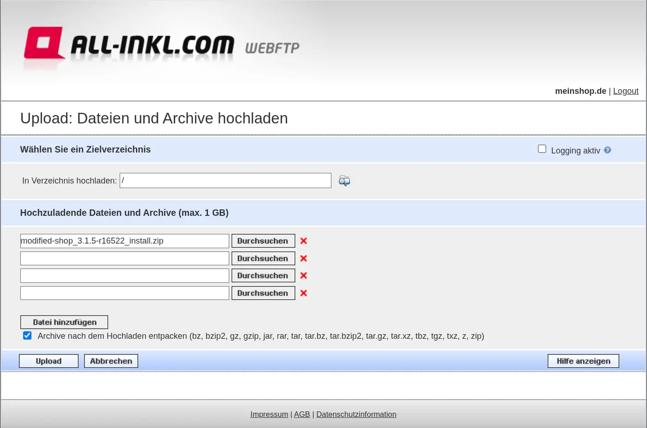Remove the modified-shop zip file with red X
The image size is (647, 428).
tap(304, 241)
